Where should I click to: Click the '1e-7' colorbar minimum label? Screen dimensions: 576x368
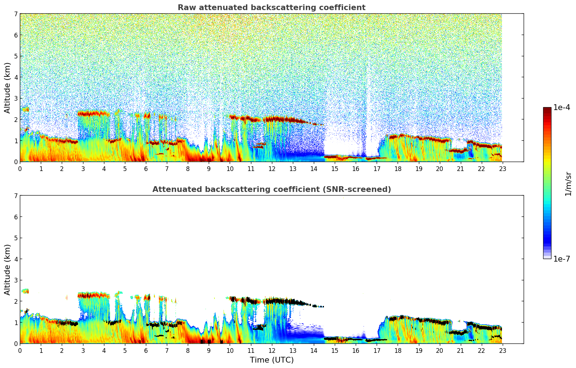[x=562, y=259]
